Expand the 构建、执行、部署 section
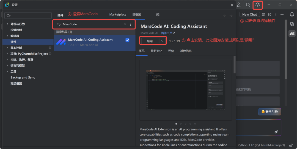 [7, 60]
